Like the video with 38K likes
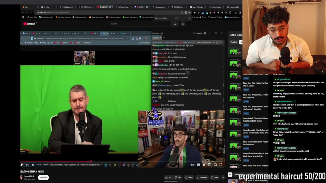The width and height of the screenshot is (326, 183). tap(169, 177)
